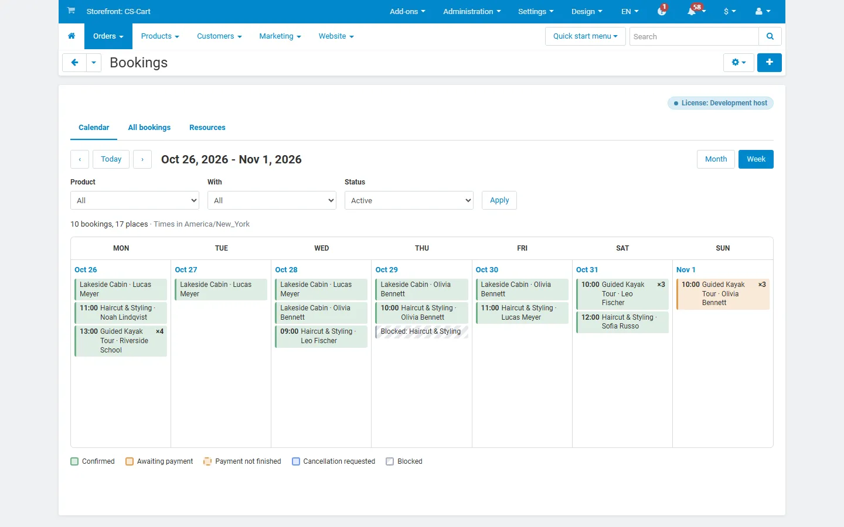Viewport: 844px width, 527px height.
Task: Open the Product filter dropdown
Action: (135, 200)
